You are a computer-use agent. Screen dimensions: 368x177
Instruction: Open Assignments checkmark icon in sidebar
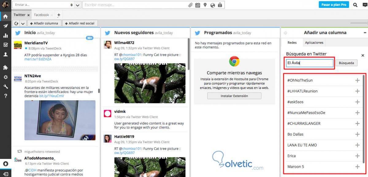[5, 45]
